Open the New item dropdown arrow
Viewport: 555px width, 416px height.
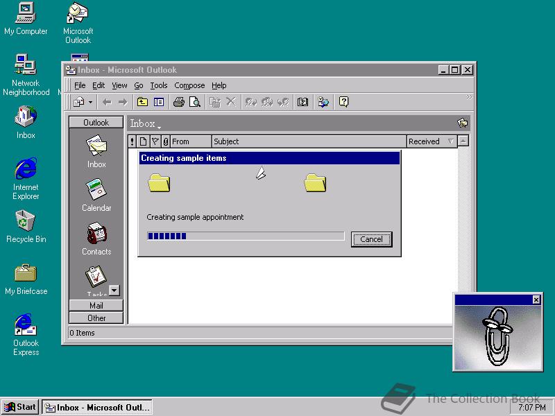click(91, 102)
